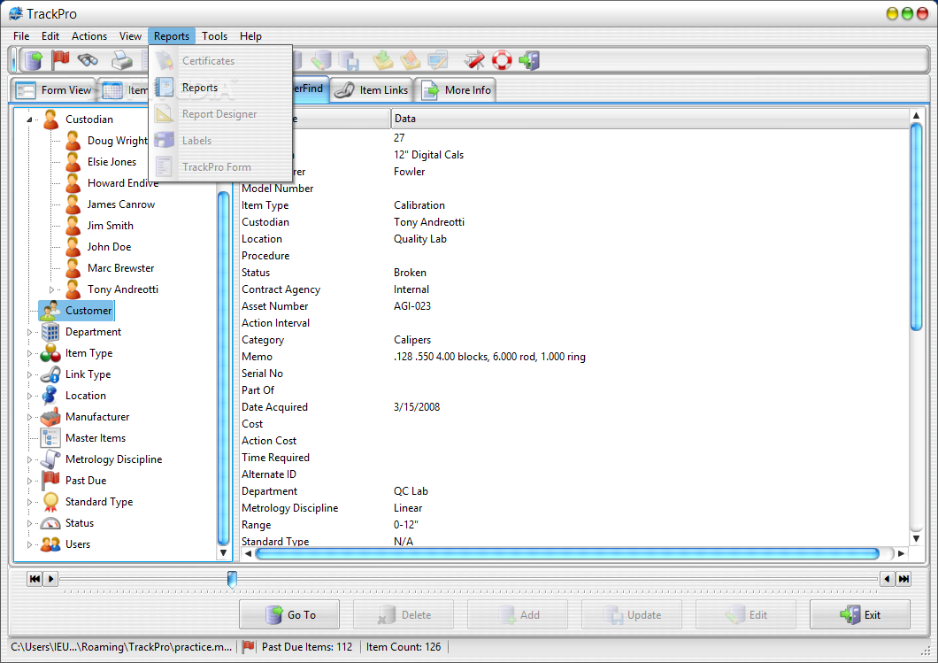
Task: Expand the Tony Andreotti tree node
Action: coord(51,289)
